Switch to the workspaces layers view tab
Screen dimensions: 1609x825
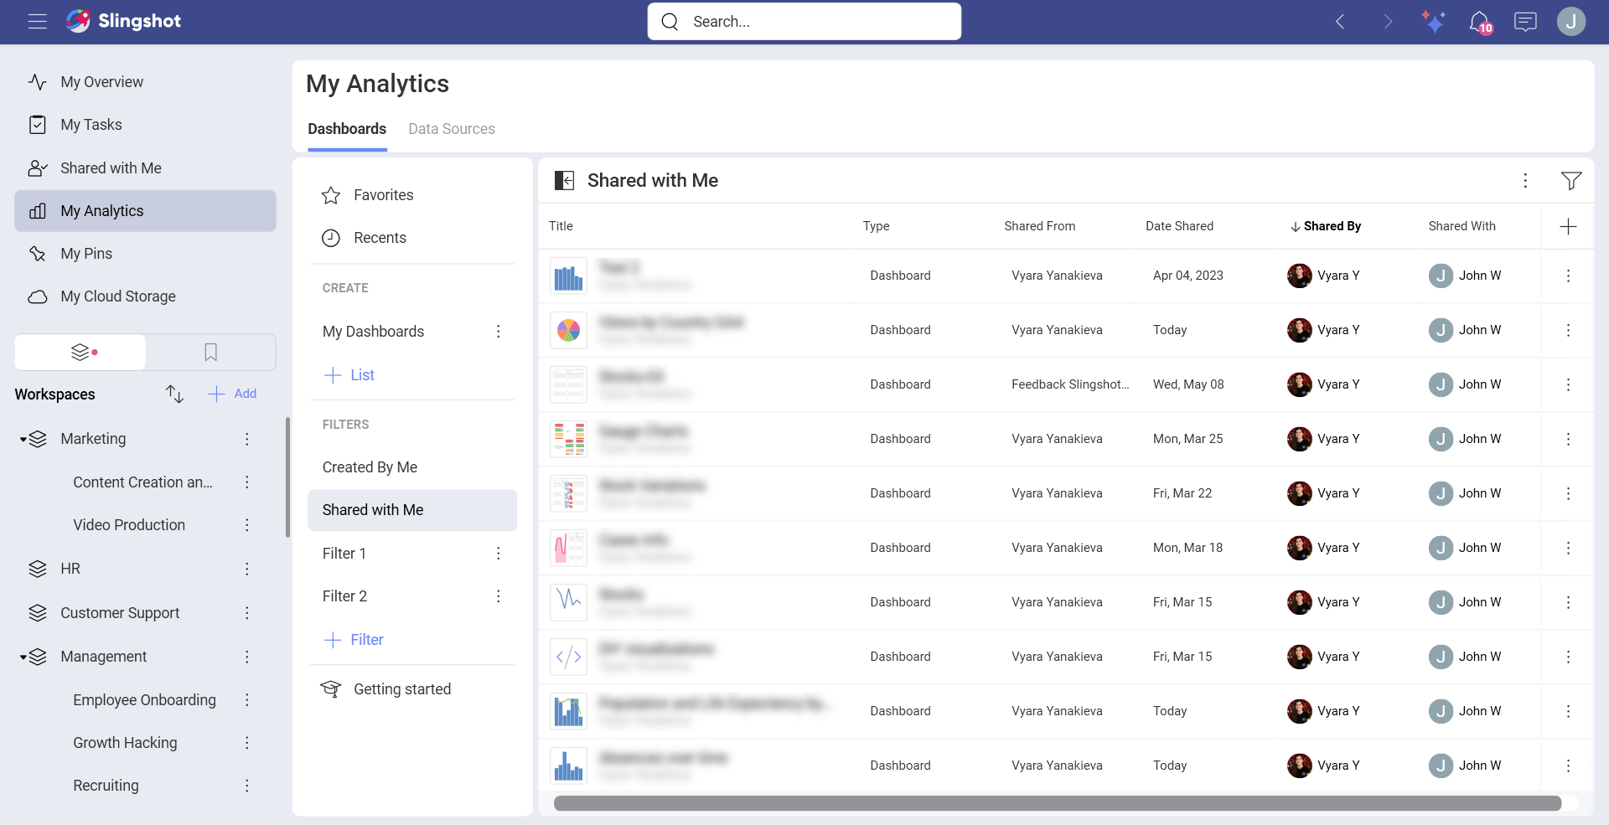pos(80,353)
